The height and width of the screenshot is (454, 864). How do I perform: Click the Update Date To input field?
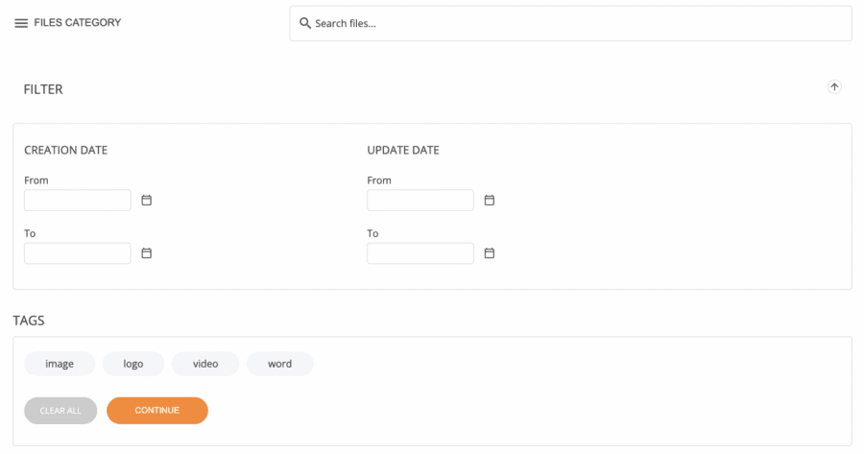pos(420,253)
